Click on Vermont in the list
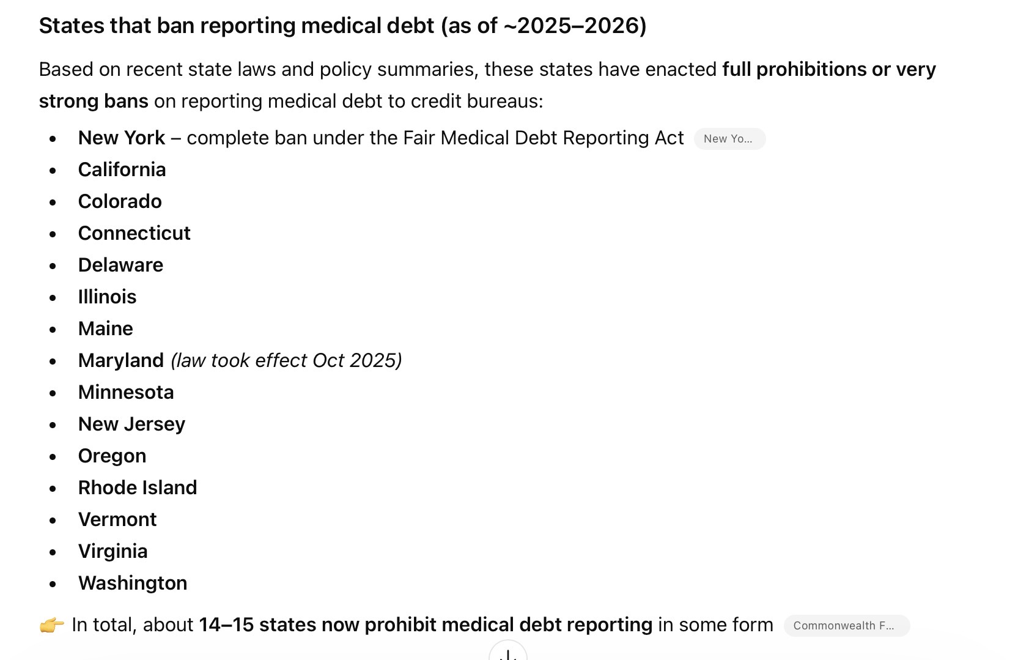Screen dimensions: 1018x660 coord(117,519)
